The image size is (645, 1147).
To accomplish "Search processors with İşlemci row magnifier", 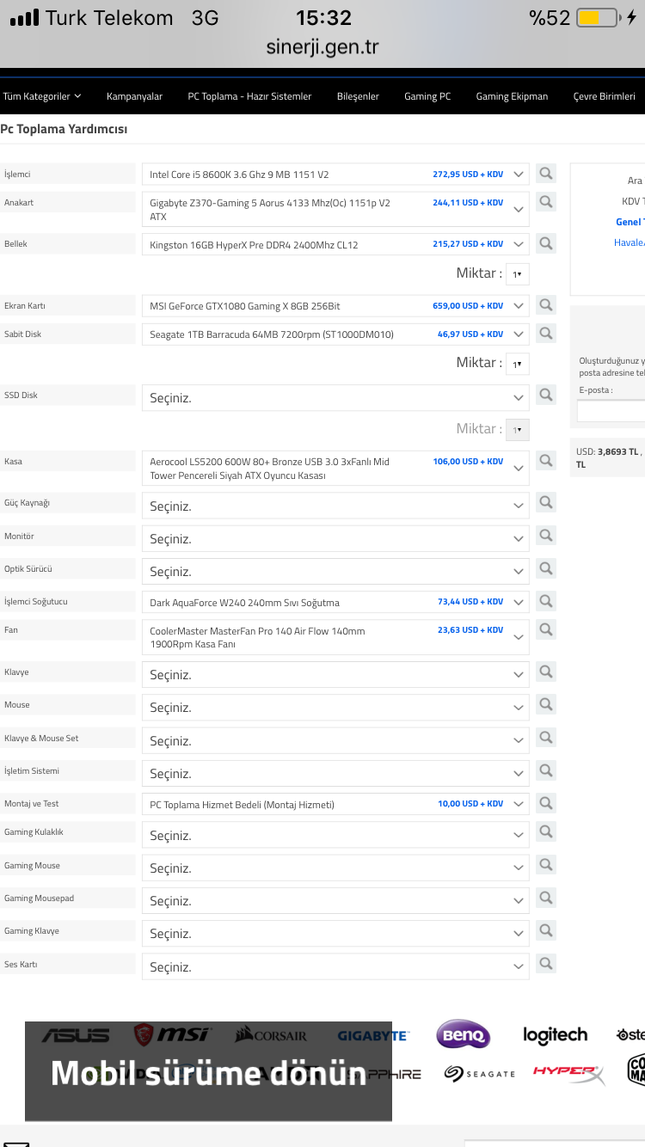I will 545,174.
